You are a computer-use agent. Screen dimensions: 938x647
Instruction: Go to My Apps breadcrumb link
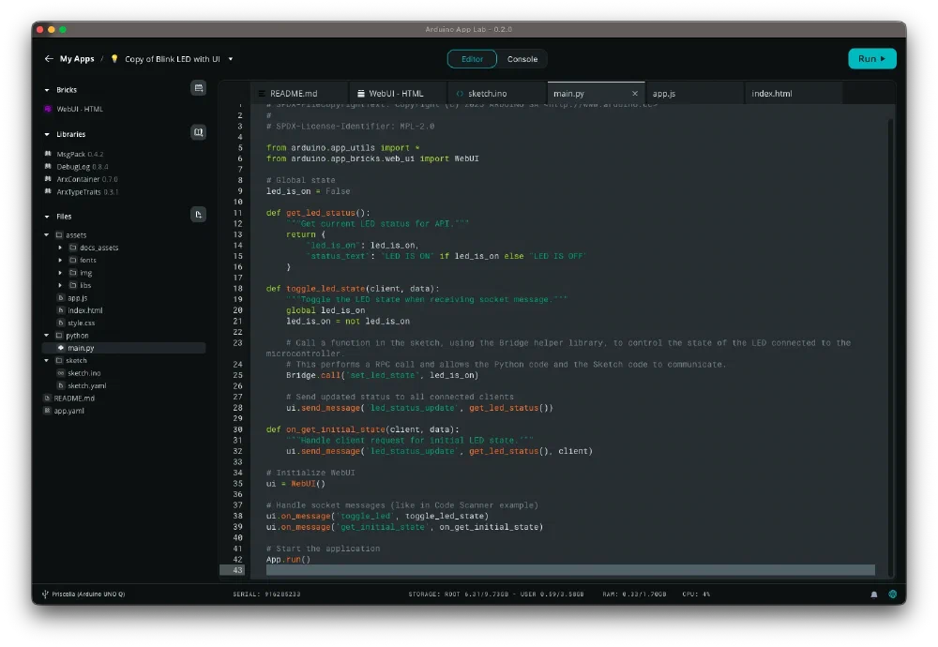(x=77, y=59)
